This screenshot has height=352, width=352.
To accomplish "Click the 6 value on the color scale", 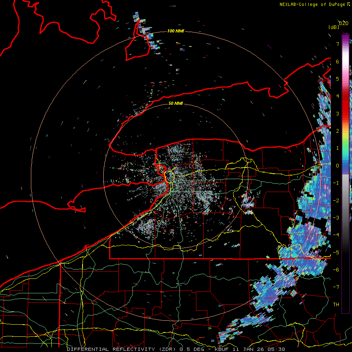I will point(338,61).
